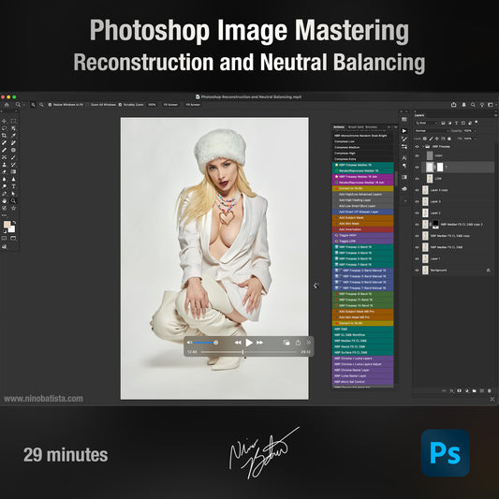This screenshot has width=499, height=499.
Task: Swap foreground and background colors
Action: 14,223
